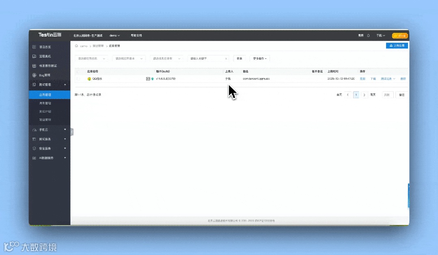Open the system type filter dropdown
Image resolution: width=438 pixels, height=255 pixels.
(x=166, y=58)
